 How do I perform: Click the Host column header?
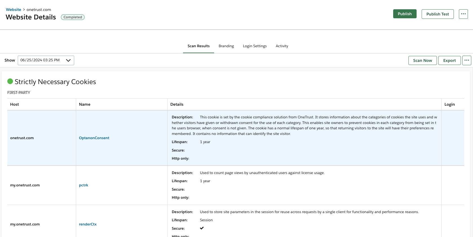[15, 104]
